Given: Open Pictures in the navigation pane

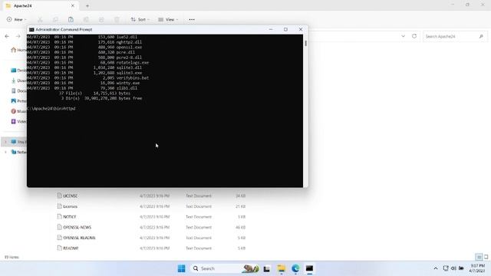Looking at the screenshot, I should [x=18, y=101].
